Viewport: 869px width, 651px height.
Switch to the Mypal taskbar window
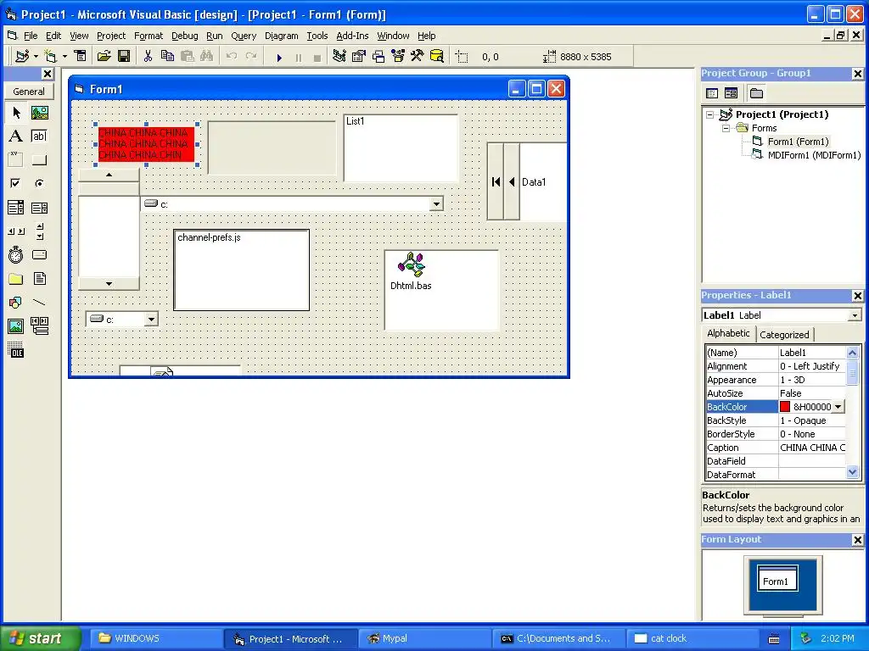click(x=424, y=639)
